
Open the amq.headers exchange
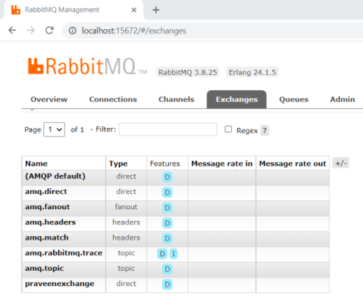[50, 222]
